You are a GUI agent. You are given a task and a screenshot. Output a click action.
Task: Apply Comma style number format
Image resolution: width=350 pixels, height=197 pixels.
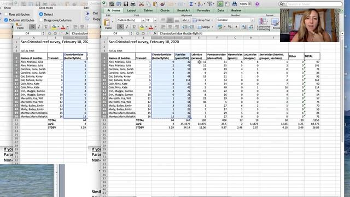pyautogui.click(x=236, y=27)
